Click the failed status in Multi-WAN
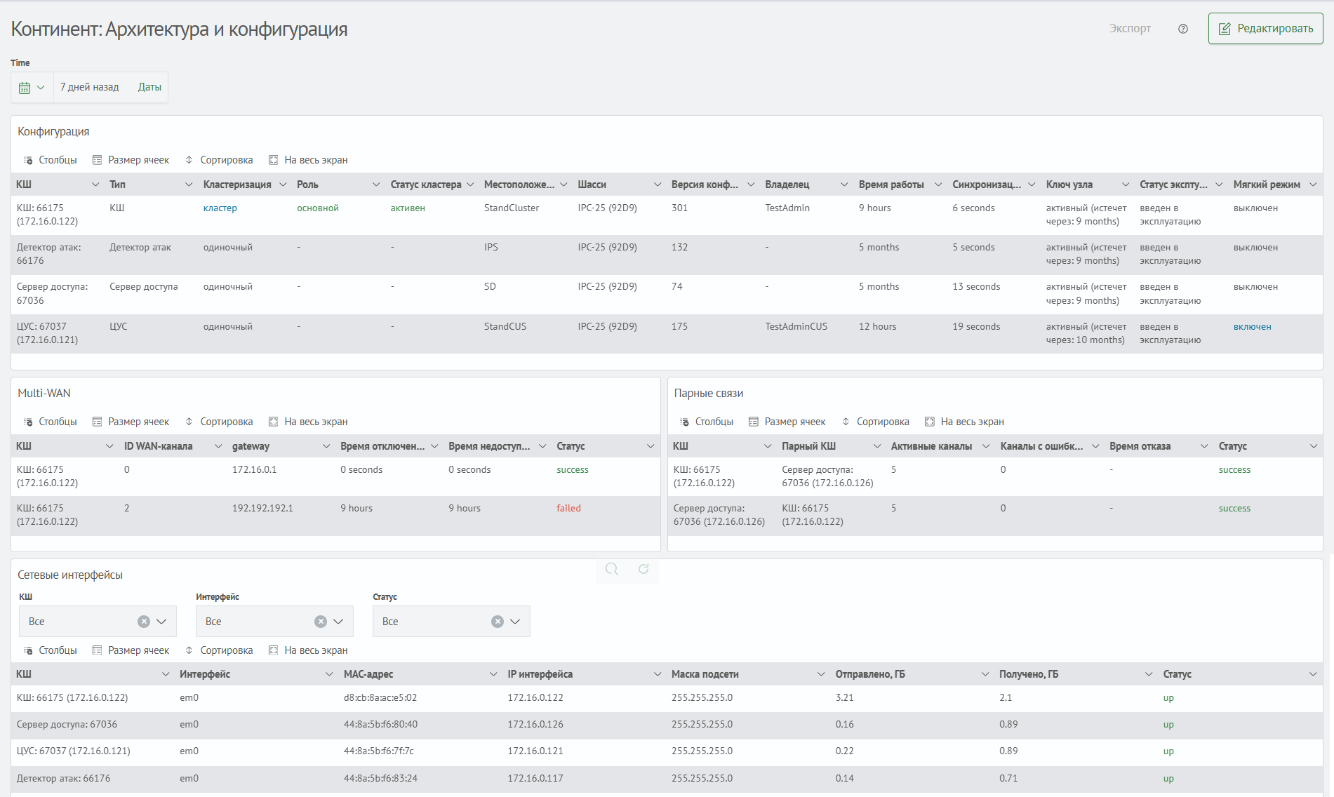 click(x=568, y=509)
